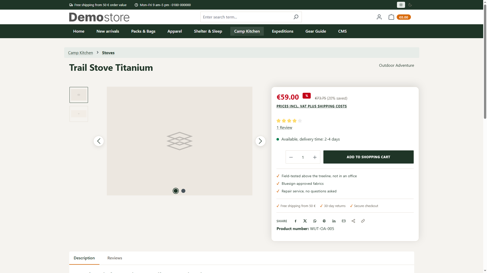The image size is (487, 273).
Task: Select the Description tab
Action: pos(84,258)
